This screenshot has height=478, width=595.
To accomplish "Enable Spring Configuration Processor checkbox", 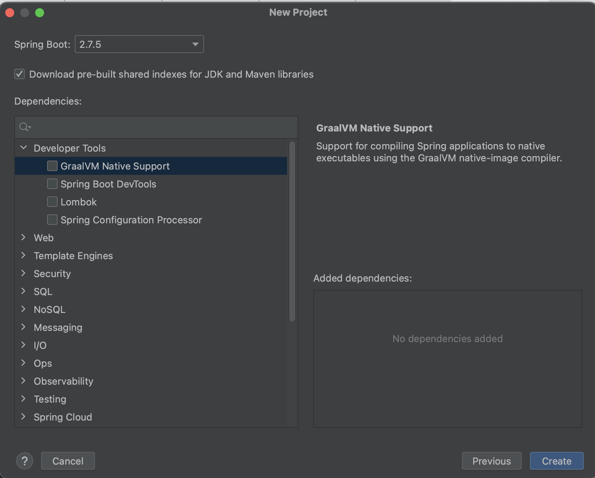I will [x=52, y=220].
